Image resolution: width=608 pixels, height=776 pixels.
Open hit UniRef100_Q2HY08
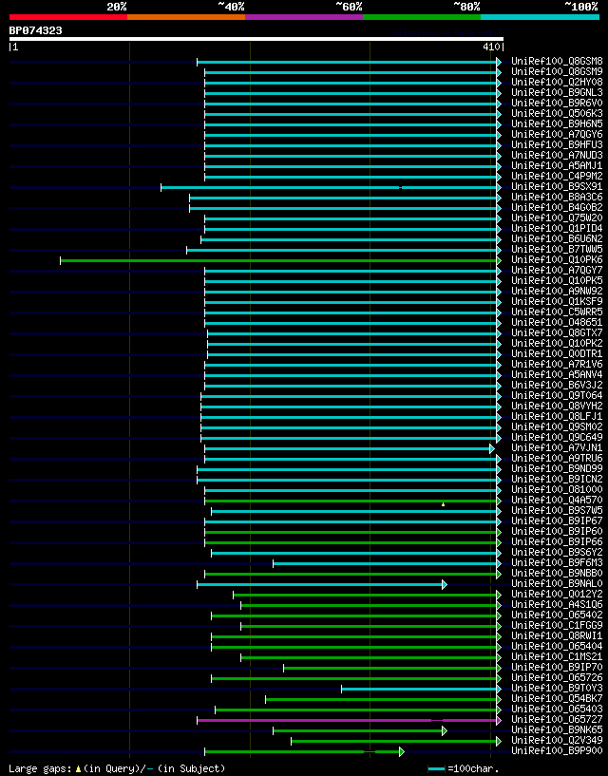tap(557, 82)
